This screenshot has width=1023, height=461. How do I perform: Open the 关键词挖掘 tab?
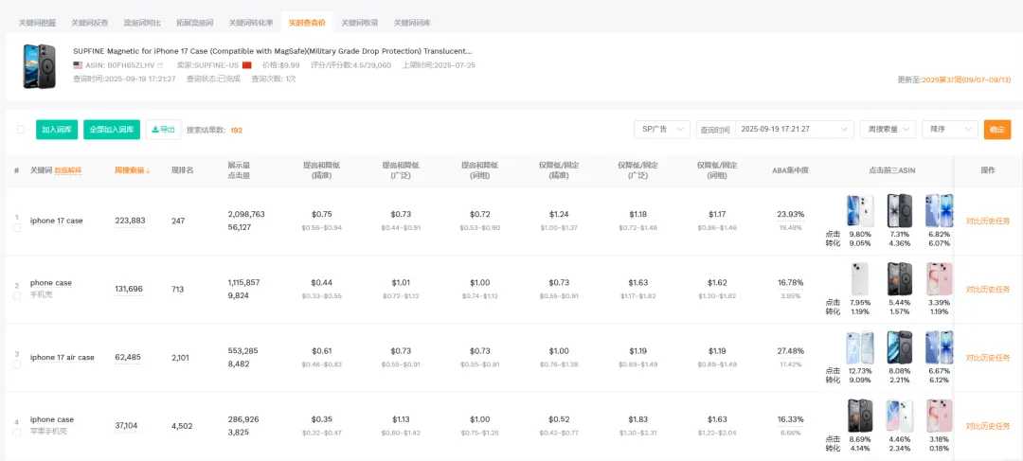coord(37,23)
